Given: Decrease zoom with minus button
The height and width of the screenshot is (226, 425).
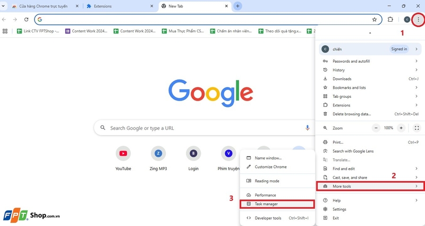Looking at the screenshot, I should 376,128.
